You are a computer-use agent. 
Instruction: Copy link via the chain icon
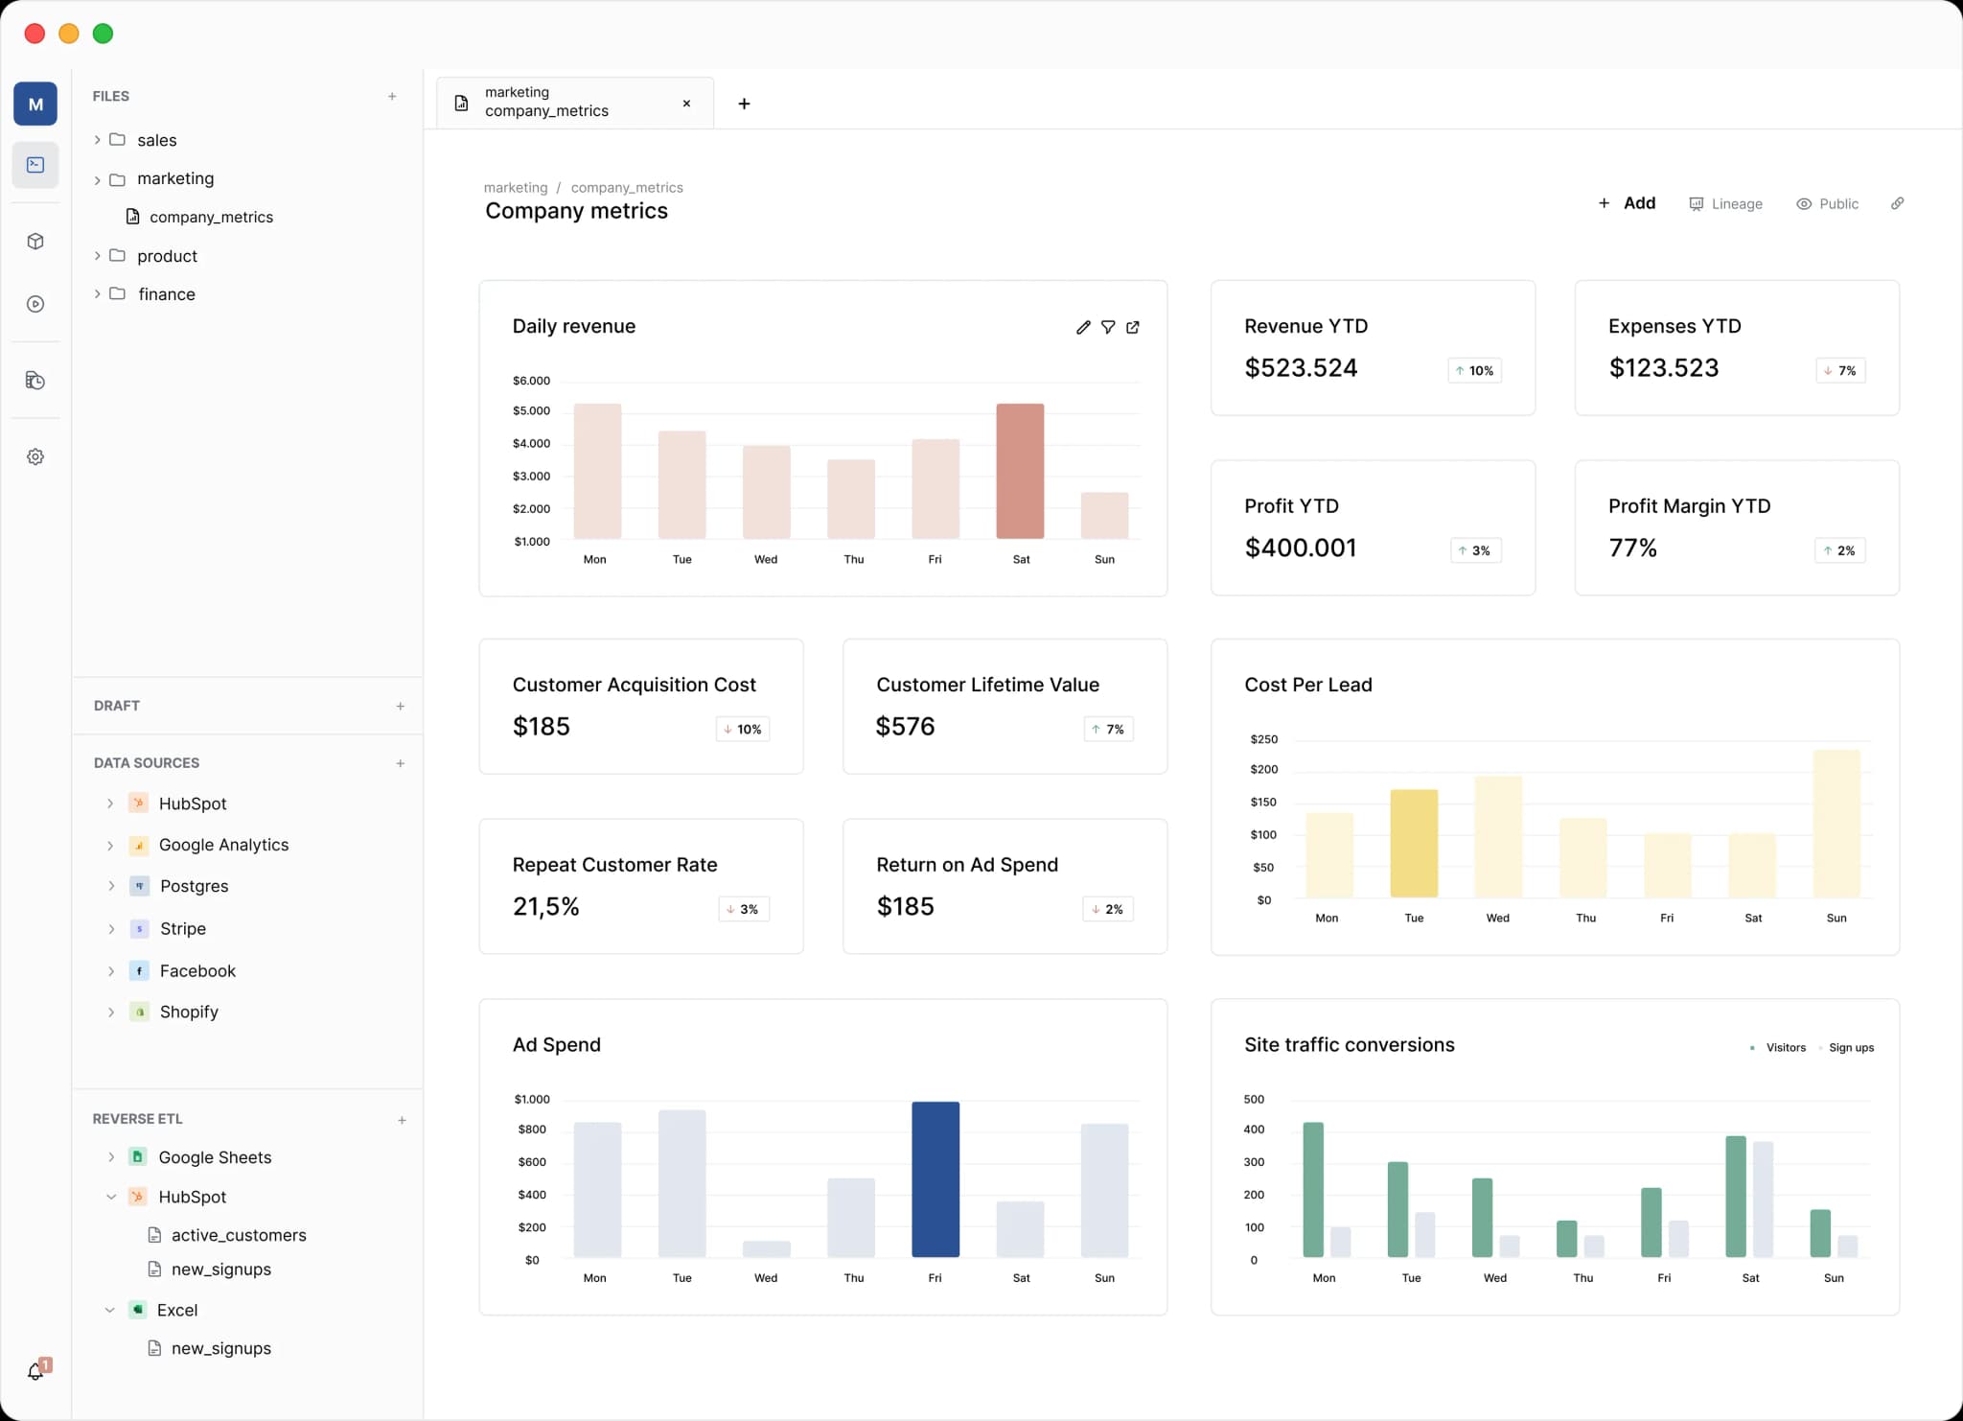click(x=1897, y=203)
